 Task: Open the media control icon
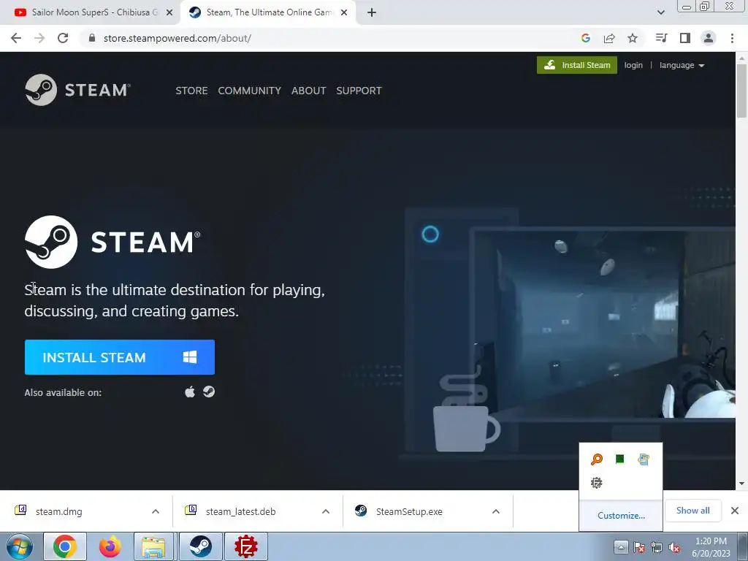[661, 38]
